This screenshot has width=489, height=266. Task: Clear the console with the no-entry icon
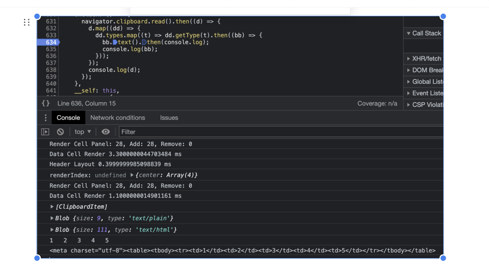[x=60, y=132]
